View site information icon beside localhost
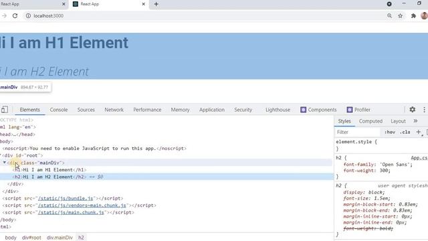The image size is (428, 241). tap(28, 16)
